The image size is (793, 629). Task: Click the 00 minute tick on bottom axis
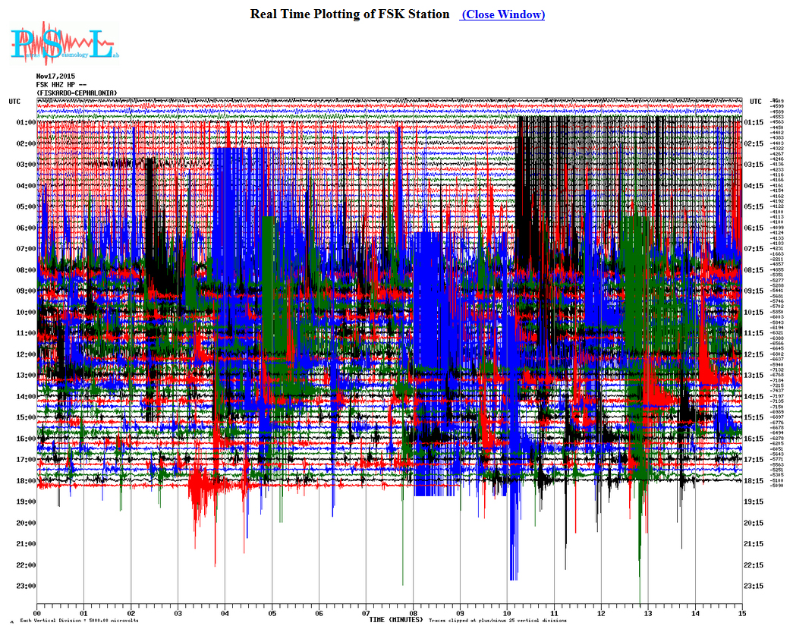[37, 615]
